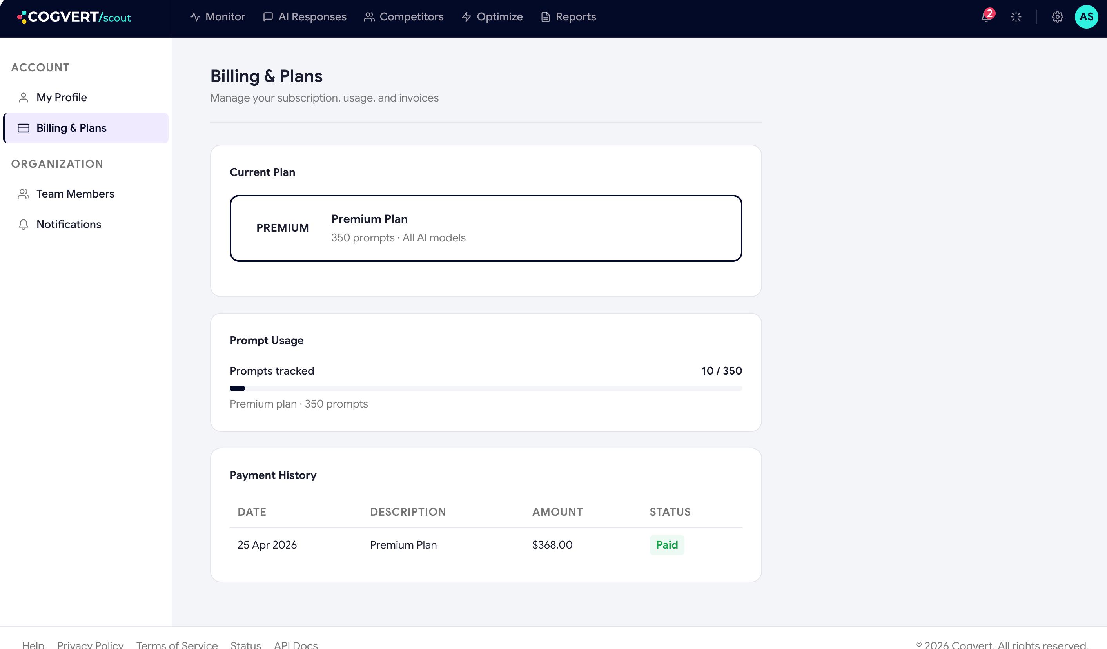Open Team Members settings page
The width and height of the screenshot is (1107, 649).
[x=86, y=194]
